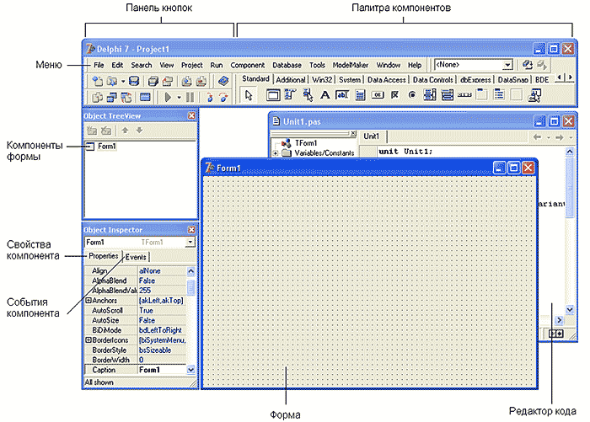Select the Unit1 tab in code editor
Image resolution: width=590 pixels, height=422 pixels.
coord(372,136)
